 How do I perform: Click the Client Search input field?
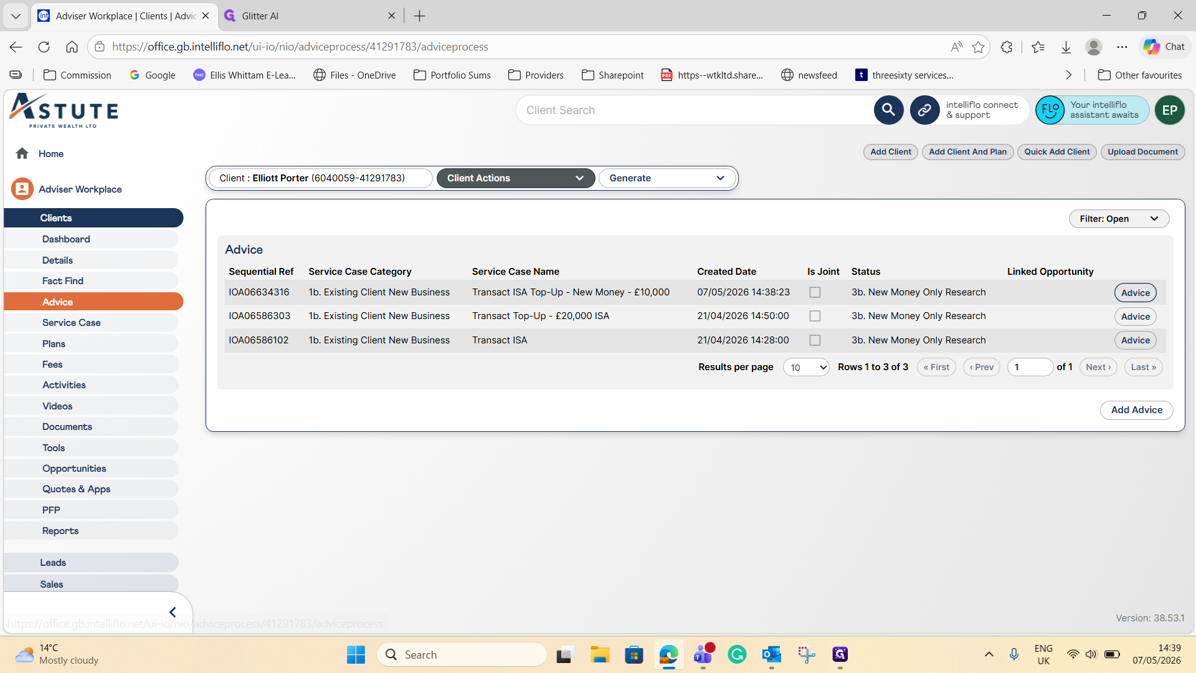(695, 110)
